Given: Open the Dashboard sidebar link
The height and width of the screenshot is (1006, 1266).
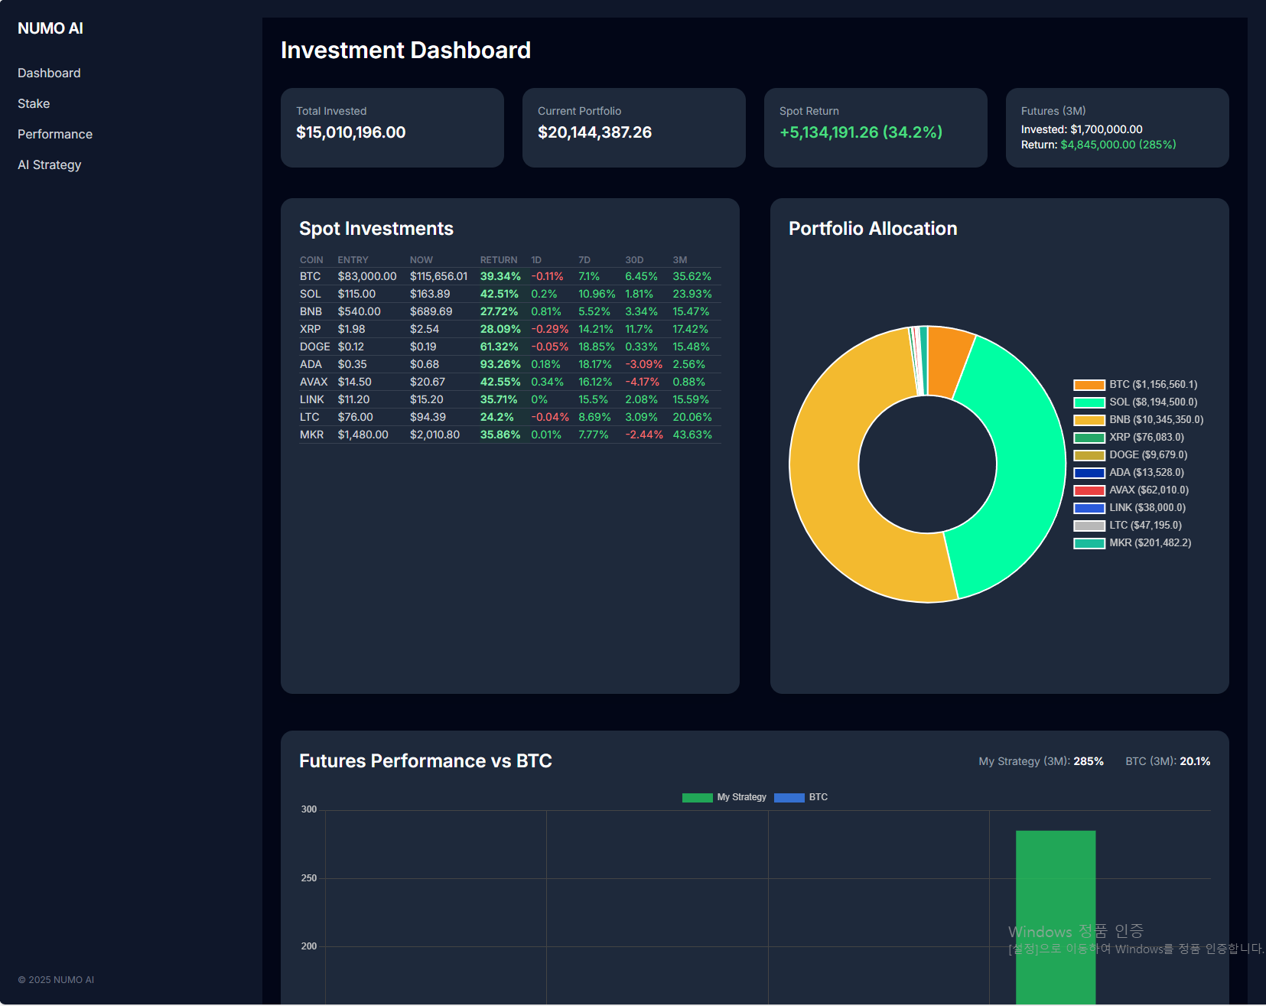Looking at the screenshot, I should (x=49, y=73).
